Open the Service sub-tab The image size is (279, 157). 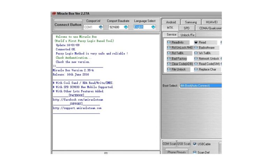[x=171, y=35]
